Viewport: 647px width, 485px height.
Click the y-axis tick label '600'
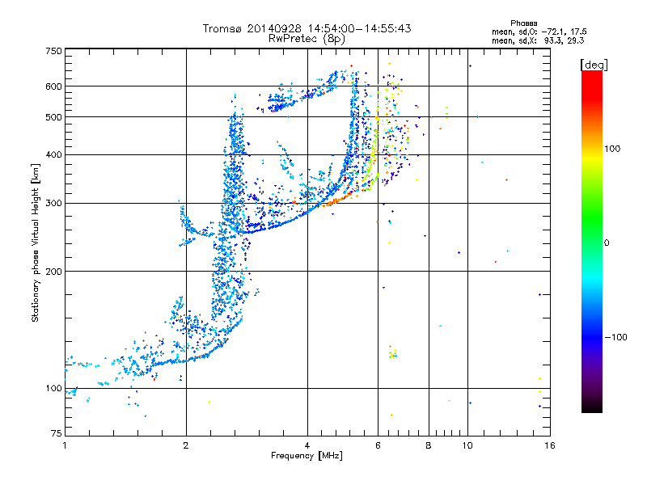54,86
